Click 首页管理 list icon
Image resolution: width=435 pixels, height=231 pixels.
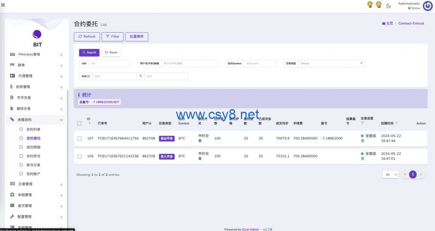pyautogui.click(x=12, y=206)
